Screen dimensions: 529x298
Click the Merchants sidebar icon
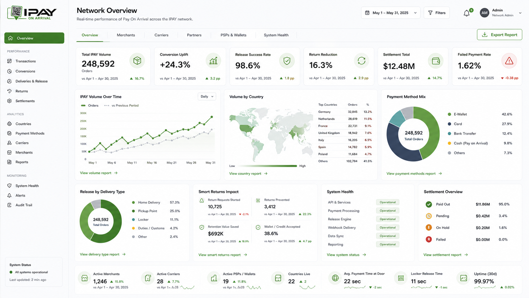tap(9, 152)
